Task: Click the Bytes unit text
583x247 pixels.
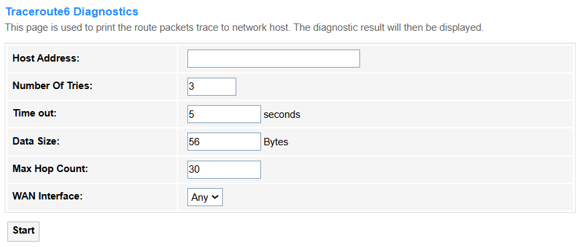Action: coord(276,142)
